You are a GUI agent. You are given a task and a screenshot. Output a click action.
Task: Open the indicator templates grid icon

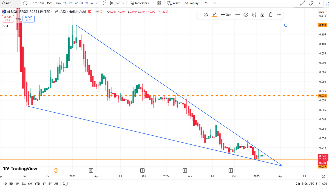(x=160, y=3)
